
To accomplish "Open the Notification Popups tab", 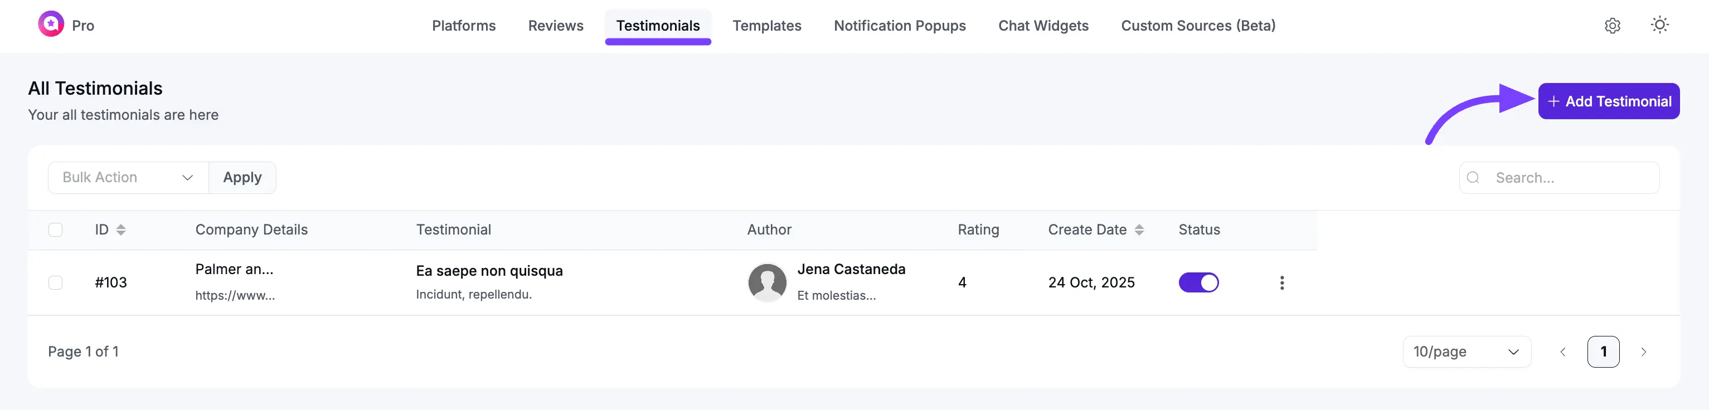I will tap(899, 26).
